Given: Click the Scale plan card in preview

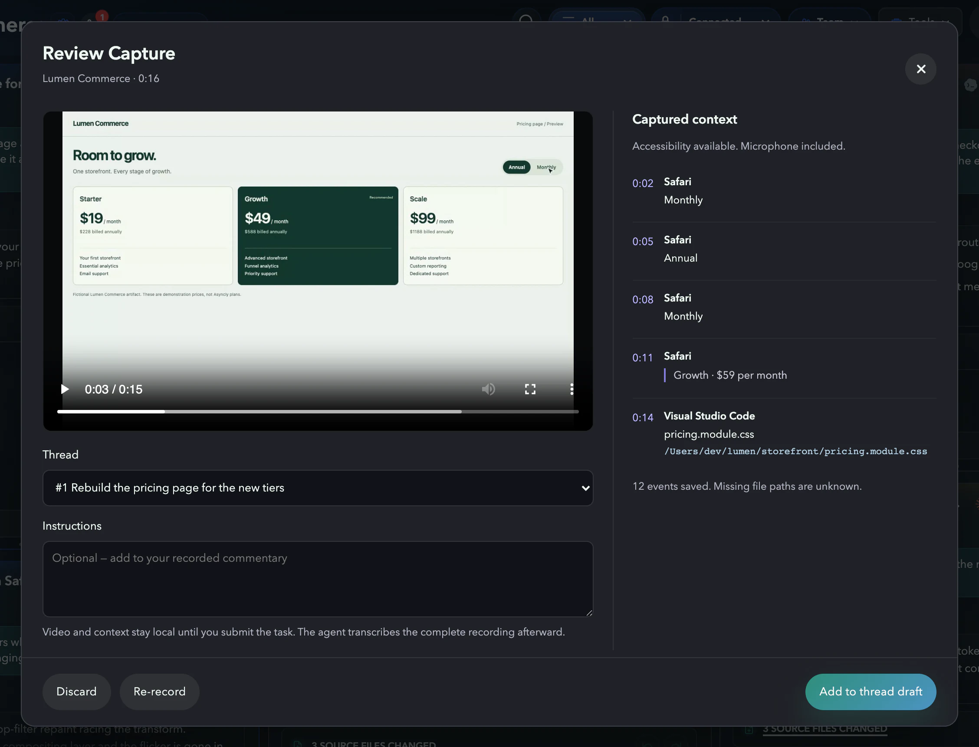Looking at the screenshot, I should [x=483, y=236].
